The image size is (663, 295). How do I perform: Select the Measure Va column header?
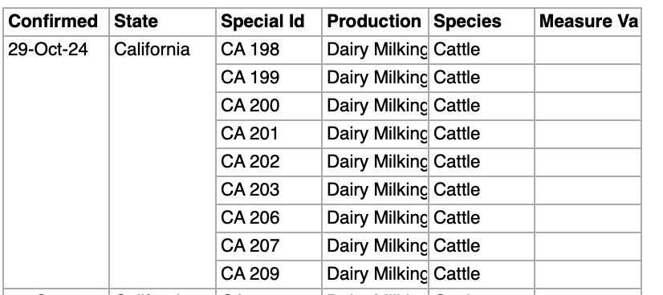[x=588, y=22]
